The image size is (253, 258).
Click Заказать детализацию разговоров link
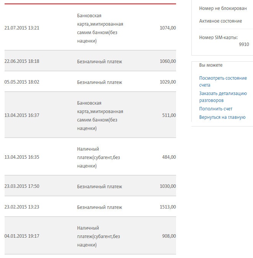[x=223, y=97]
